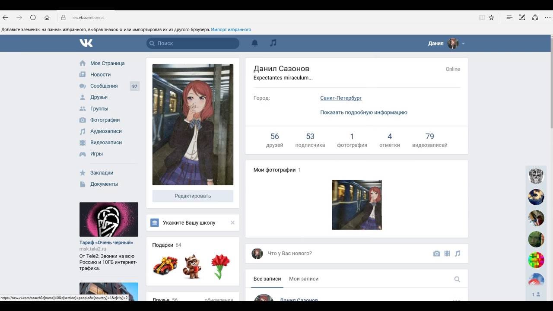Open the photo thumbnail in Мои фотографии
Image resolution: width=553 pixels, height=311 pixels.
[357, 205]
